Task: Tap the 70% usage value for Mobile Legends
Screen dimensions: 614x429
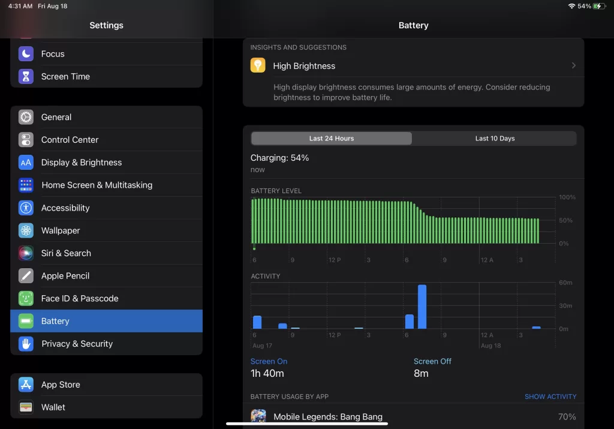Action: [567, 416]
